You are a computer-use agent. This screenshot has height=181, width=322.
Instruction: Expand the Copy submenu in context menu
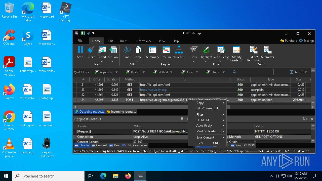207,103
